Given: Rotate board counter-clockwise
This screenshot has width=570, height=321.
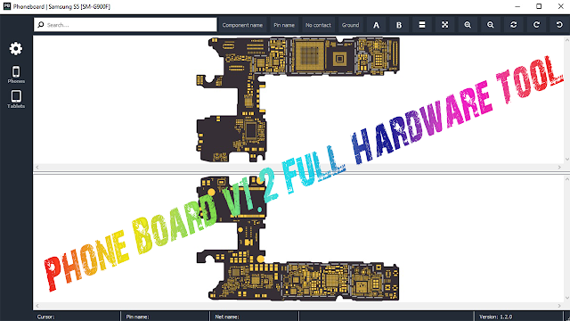Looking at the screenshot, I should [x=559, y=25].
